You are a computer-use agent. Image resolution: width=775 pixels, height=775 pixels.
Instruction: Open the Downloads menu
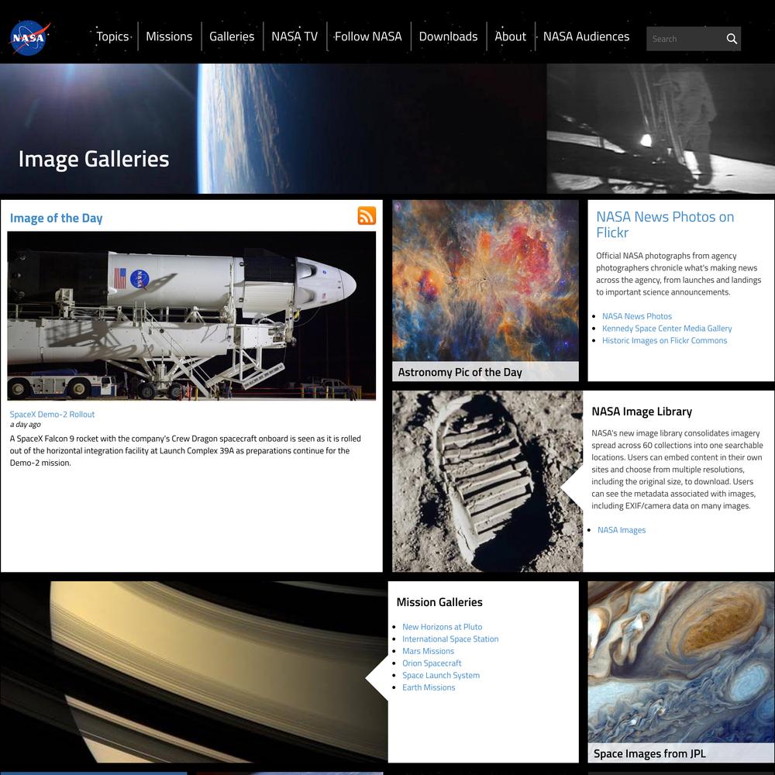[x=448, y=36]
